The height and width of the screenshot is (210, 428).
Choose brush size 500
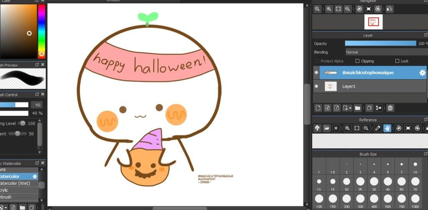(x=387, y=200)
